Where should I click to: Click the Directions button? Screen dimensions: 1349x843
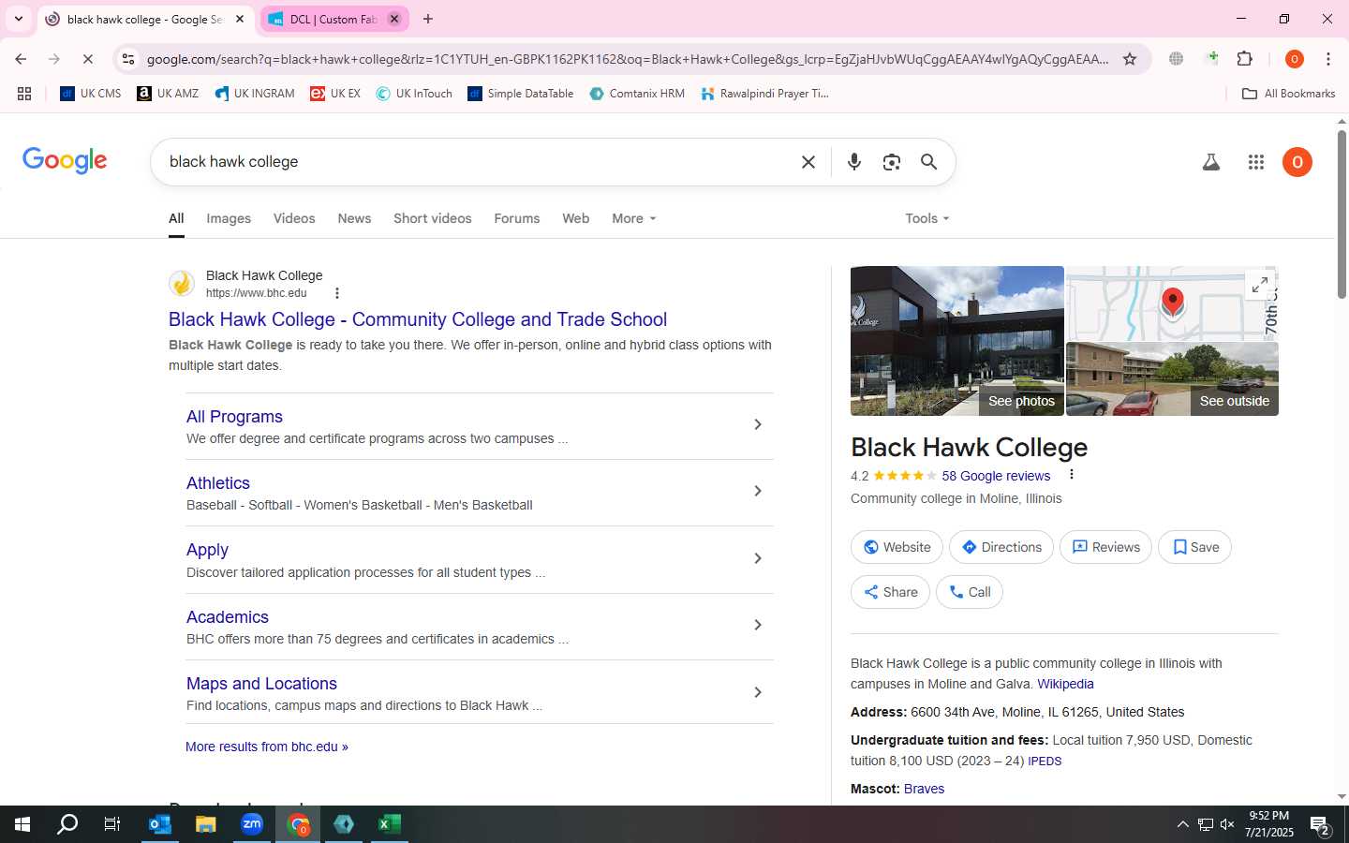[1001, 547]
